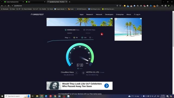Open Chrome three-dot menu
The width and height of the screenshot is (174, 98).
pos(172,6)
